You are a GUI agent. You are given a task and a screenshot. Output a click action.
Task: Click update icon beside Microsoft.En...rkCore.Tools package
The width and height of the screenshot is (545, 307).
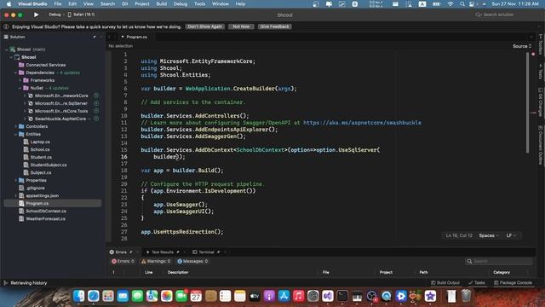point(96,111)
